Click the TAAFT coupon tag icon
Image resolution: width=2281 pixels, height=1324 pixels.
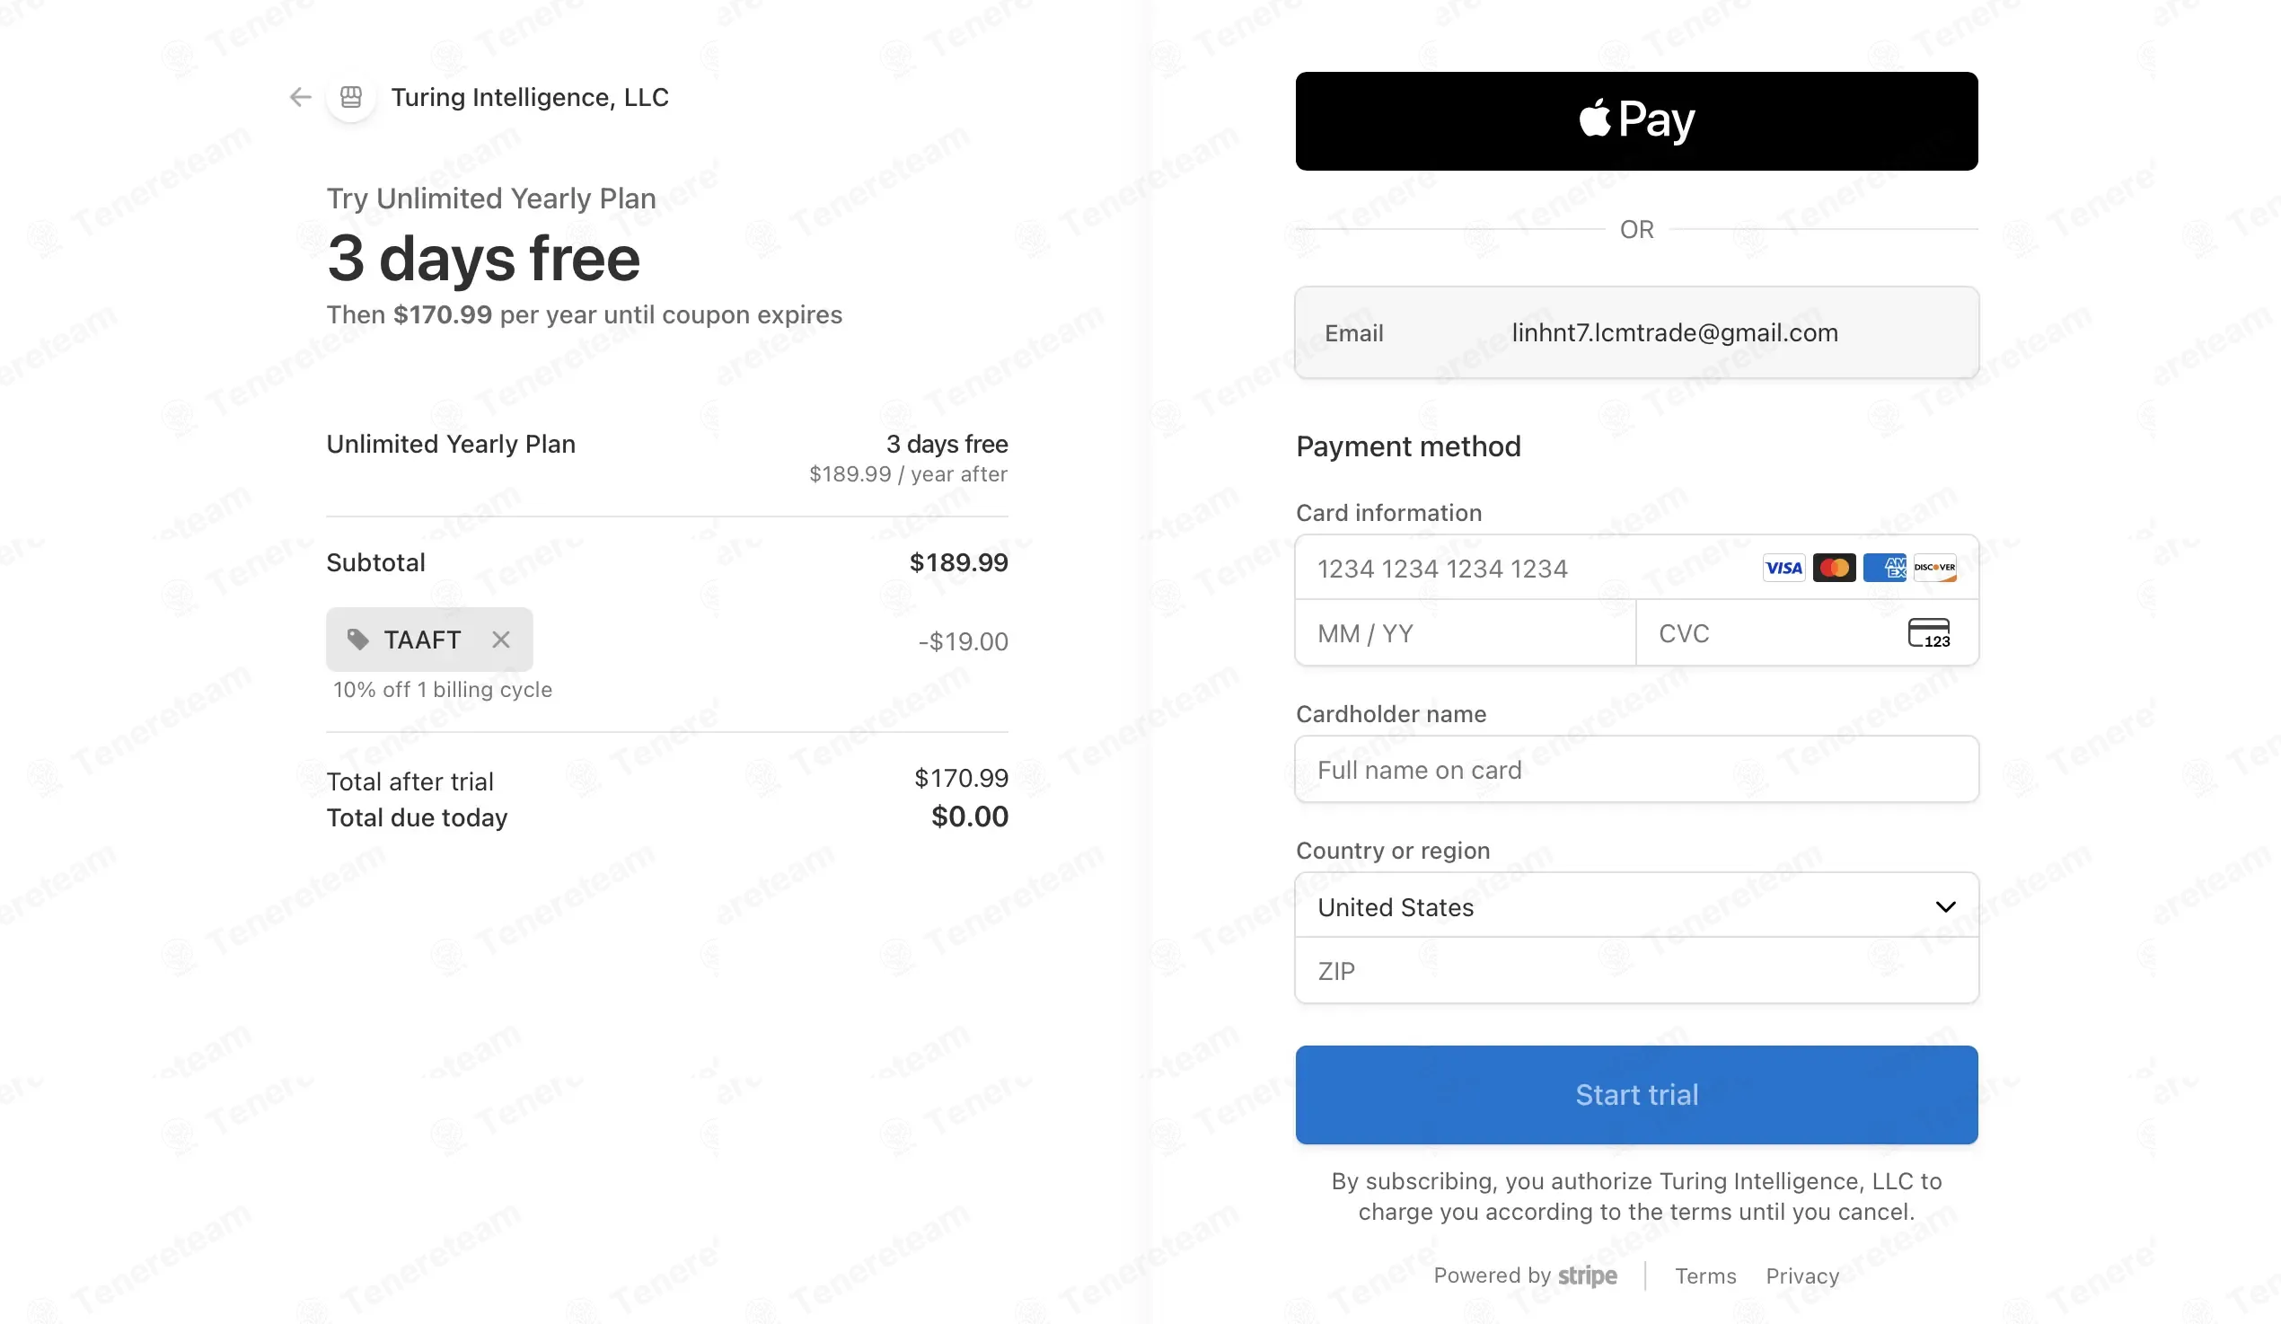coord(357,640)
